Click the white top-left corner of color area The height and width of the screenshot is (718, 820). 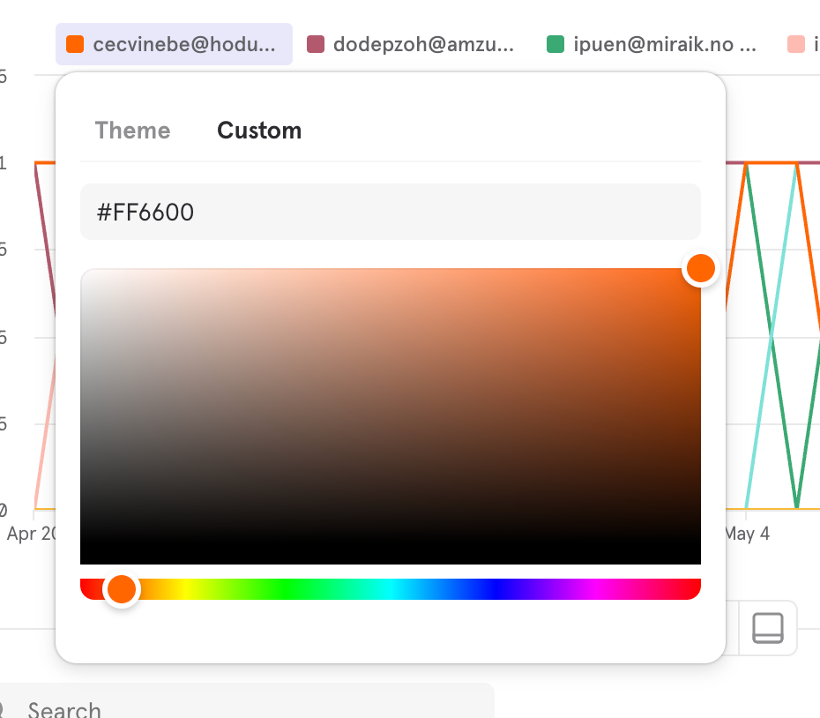(84, 272)
